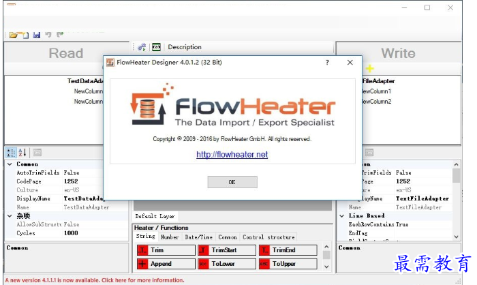Screen dimensions: 477x285
Task: Click the Read panel header
Action: (x=66, y=53)
